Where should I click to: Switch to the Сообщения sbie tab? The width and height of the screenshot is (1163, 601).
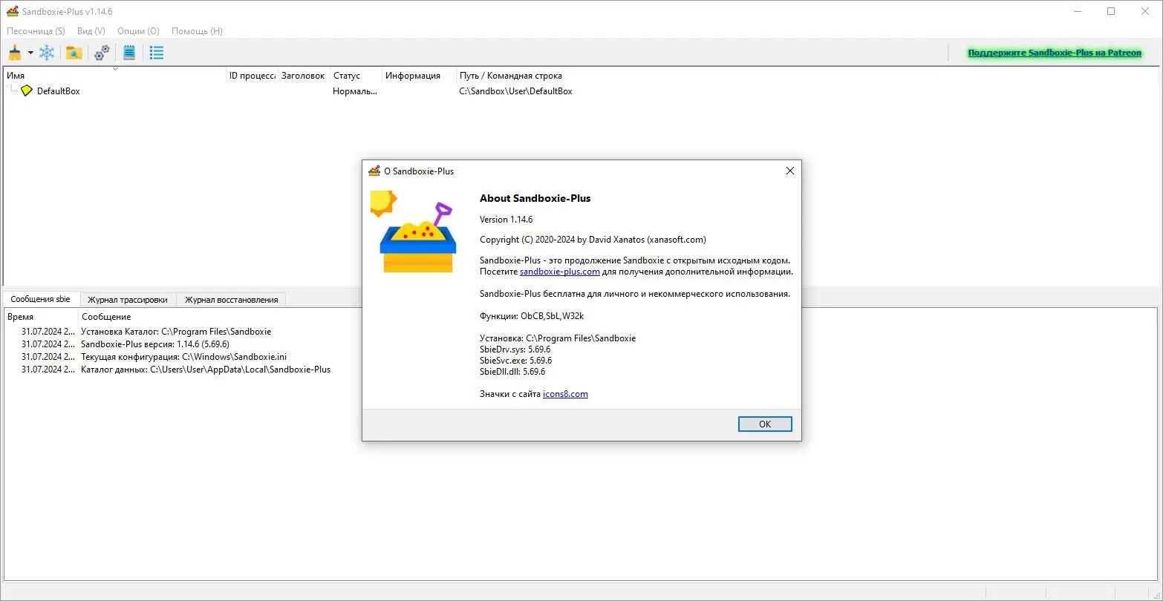click(x=41, y=299)
